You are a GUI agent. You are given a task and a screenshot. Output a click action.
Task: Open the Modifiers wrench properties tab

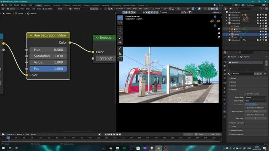pyautogui.click(x=224, y=92)
